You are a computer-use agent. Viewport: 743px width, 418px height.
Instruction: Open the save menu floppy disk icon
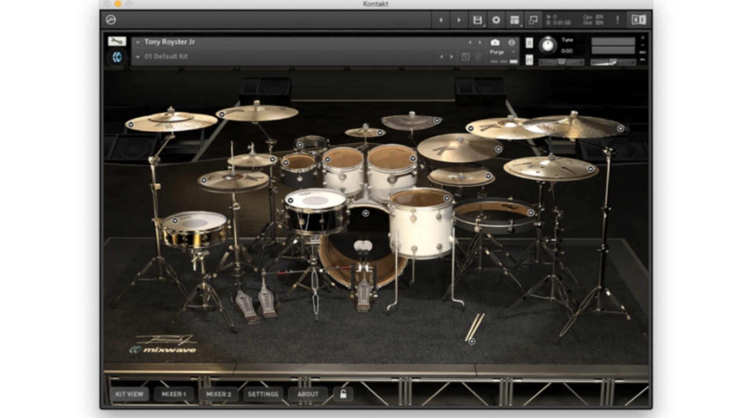pos(477,20)
